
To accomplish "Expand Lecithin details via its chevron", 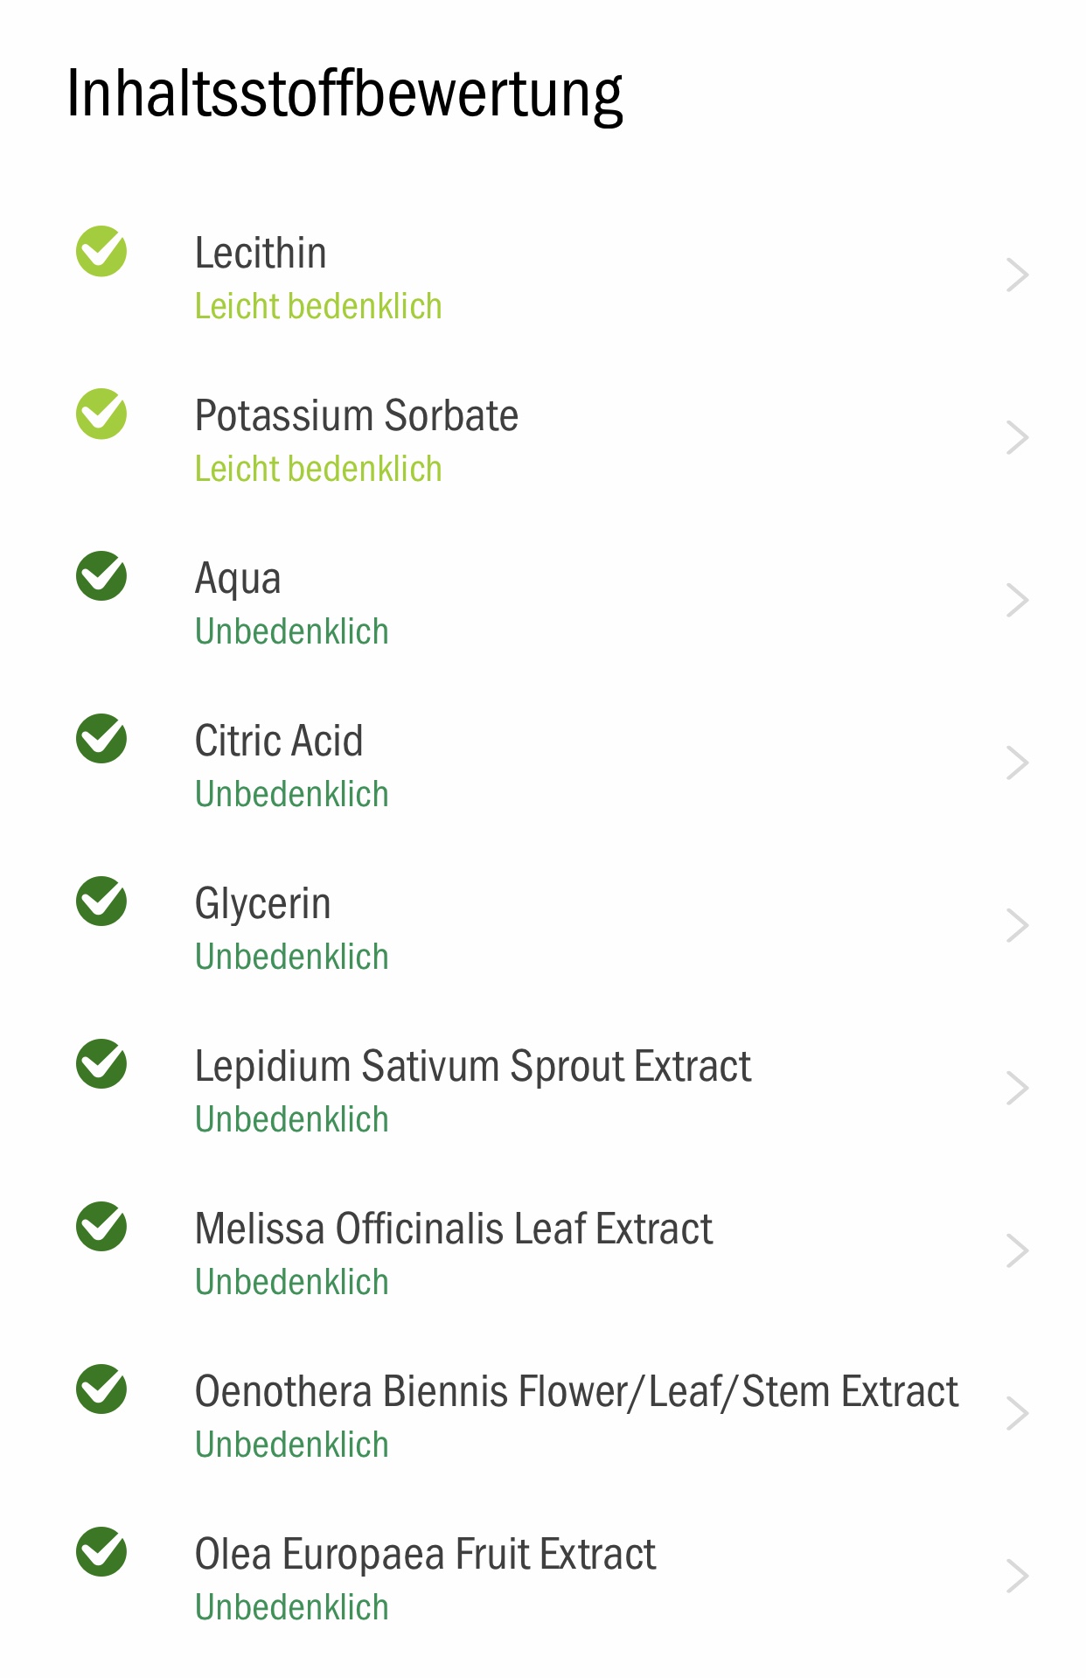I will 1017,275.
